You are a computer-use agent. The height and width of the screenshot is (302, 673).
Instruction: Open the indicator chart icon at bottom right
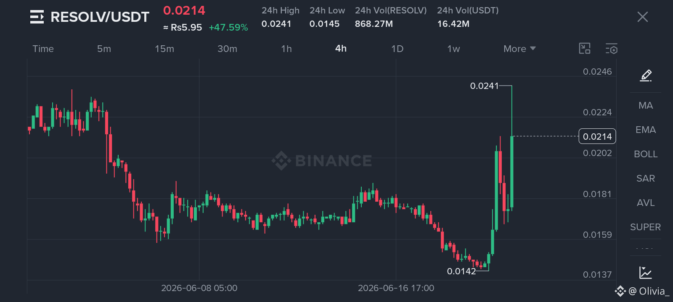click(x=645, y=273)
